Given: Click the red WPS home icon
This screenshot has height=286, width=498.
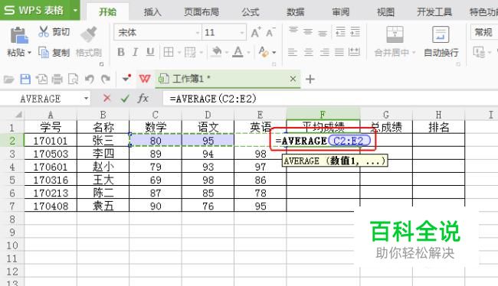Looking at the screenshot, I should pyautogui.click(x=145, y=79).
